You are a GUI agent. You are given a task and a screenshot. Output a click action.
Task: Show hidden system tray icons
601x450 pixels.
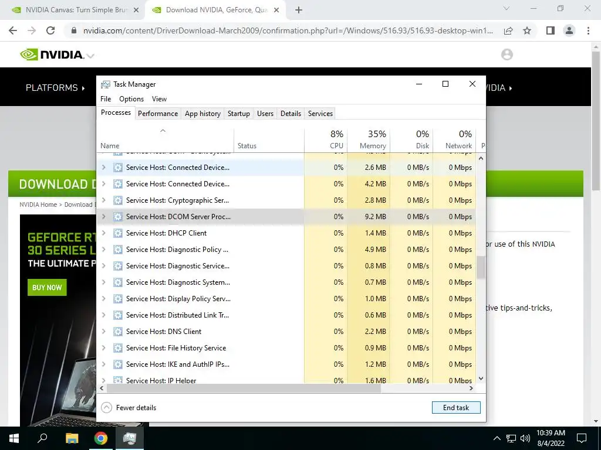point(497,438)
